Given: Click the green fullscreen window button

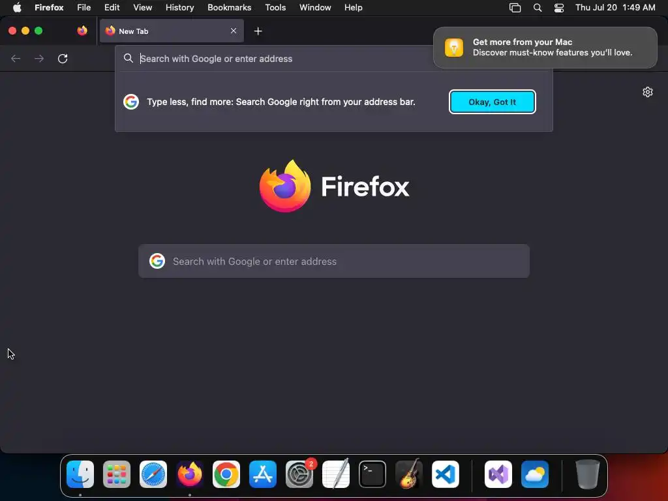Looking at the screenshot, I should pos(38,31).
